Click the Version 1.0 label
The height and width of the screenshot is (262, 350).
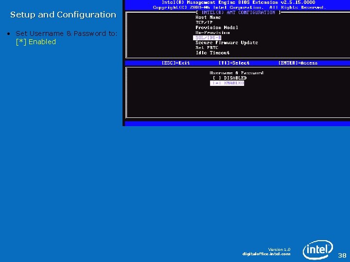click(279, 249)
